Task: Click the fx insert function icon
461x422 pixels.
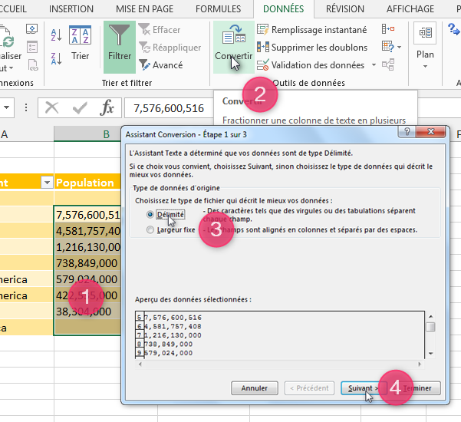Action: pyautogui.click(x=107, y=108)
